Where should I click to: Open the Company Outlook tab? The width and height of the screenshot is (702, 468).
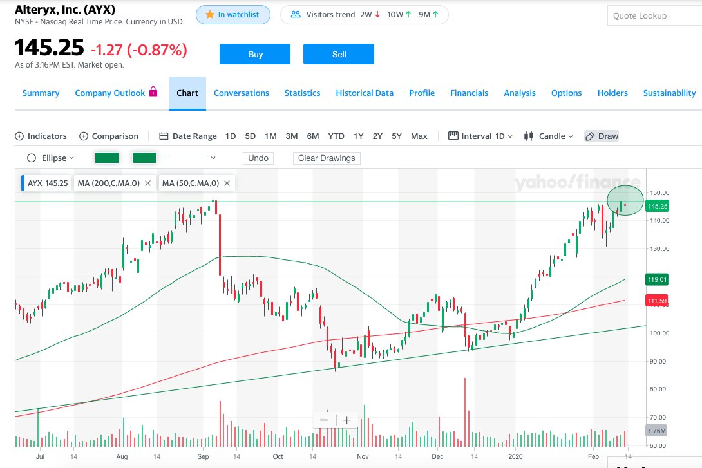[x=110, y=93]
